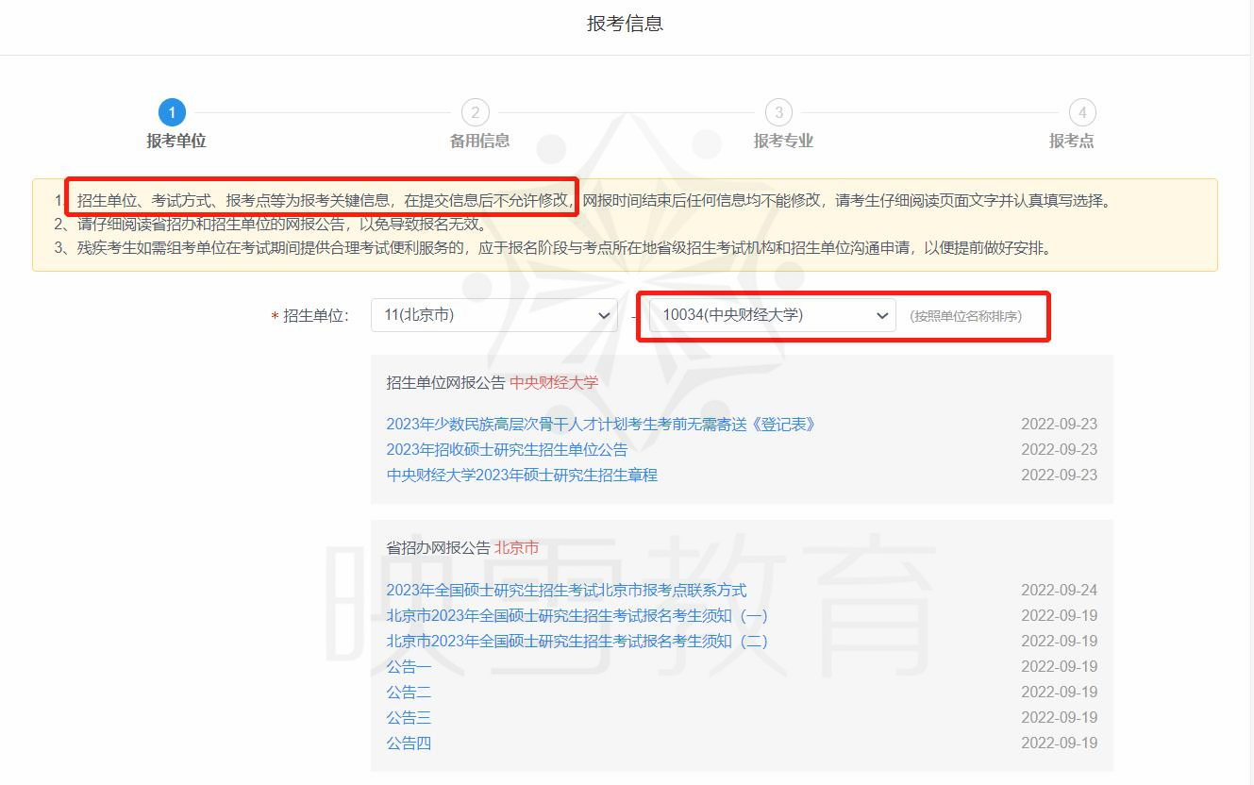Click the notice line about 省招办和招生单位的网报公告
The height and width of the screenshot is (785, 1254).
click(270, 225)
